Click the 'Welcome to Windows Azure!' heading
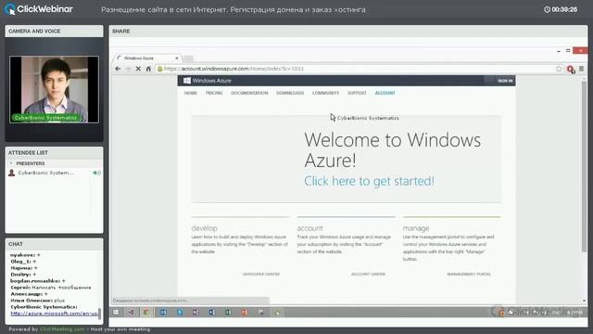The width and height of the screenshot is (593, 334). click(393, 150)
